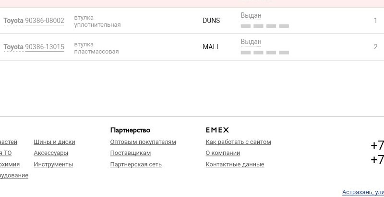Expand the Выдан status in MALI row
The image size is (384, 197).
pyautogui.click(x=251, y=42)
